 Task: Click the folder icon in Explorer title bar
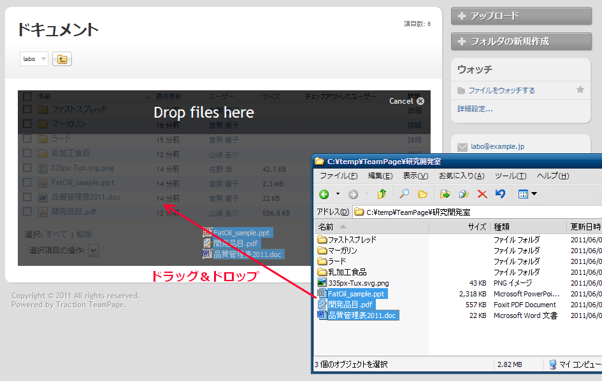pos(319,162)
